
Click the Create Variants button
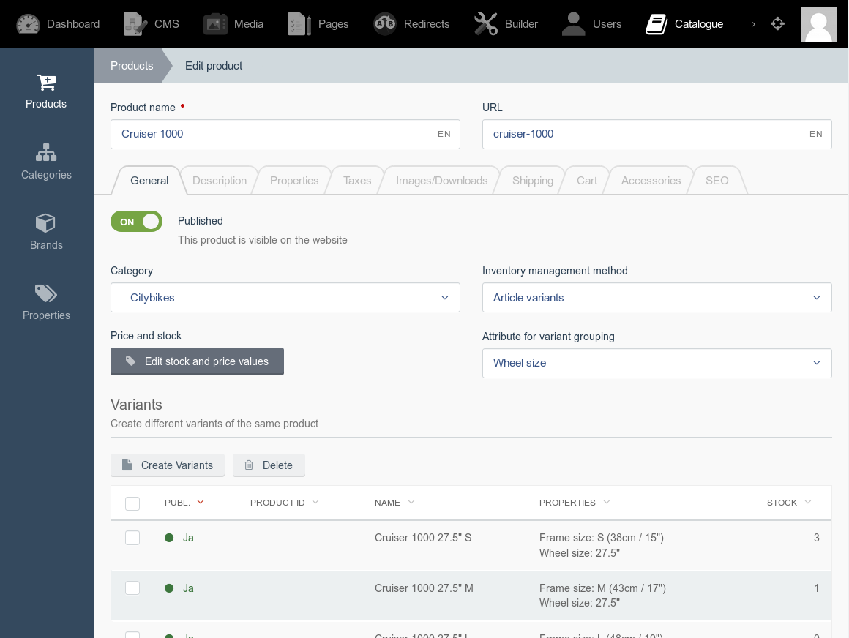coord(168,465)
